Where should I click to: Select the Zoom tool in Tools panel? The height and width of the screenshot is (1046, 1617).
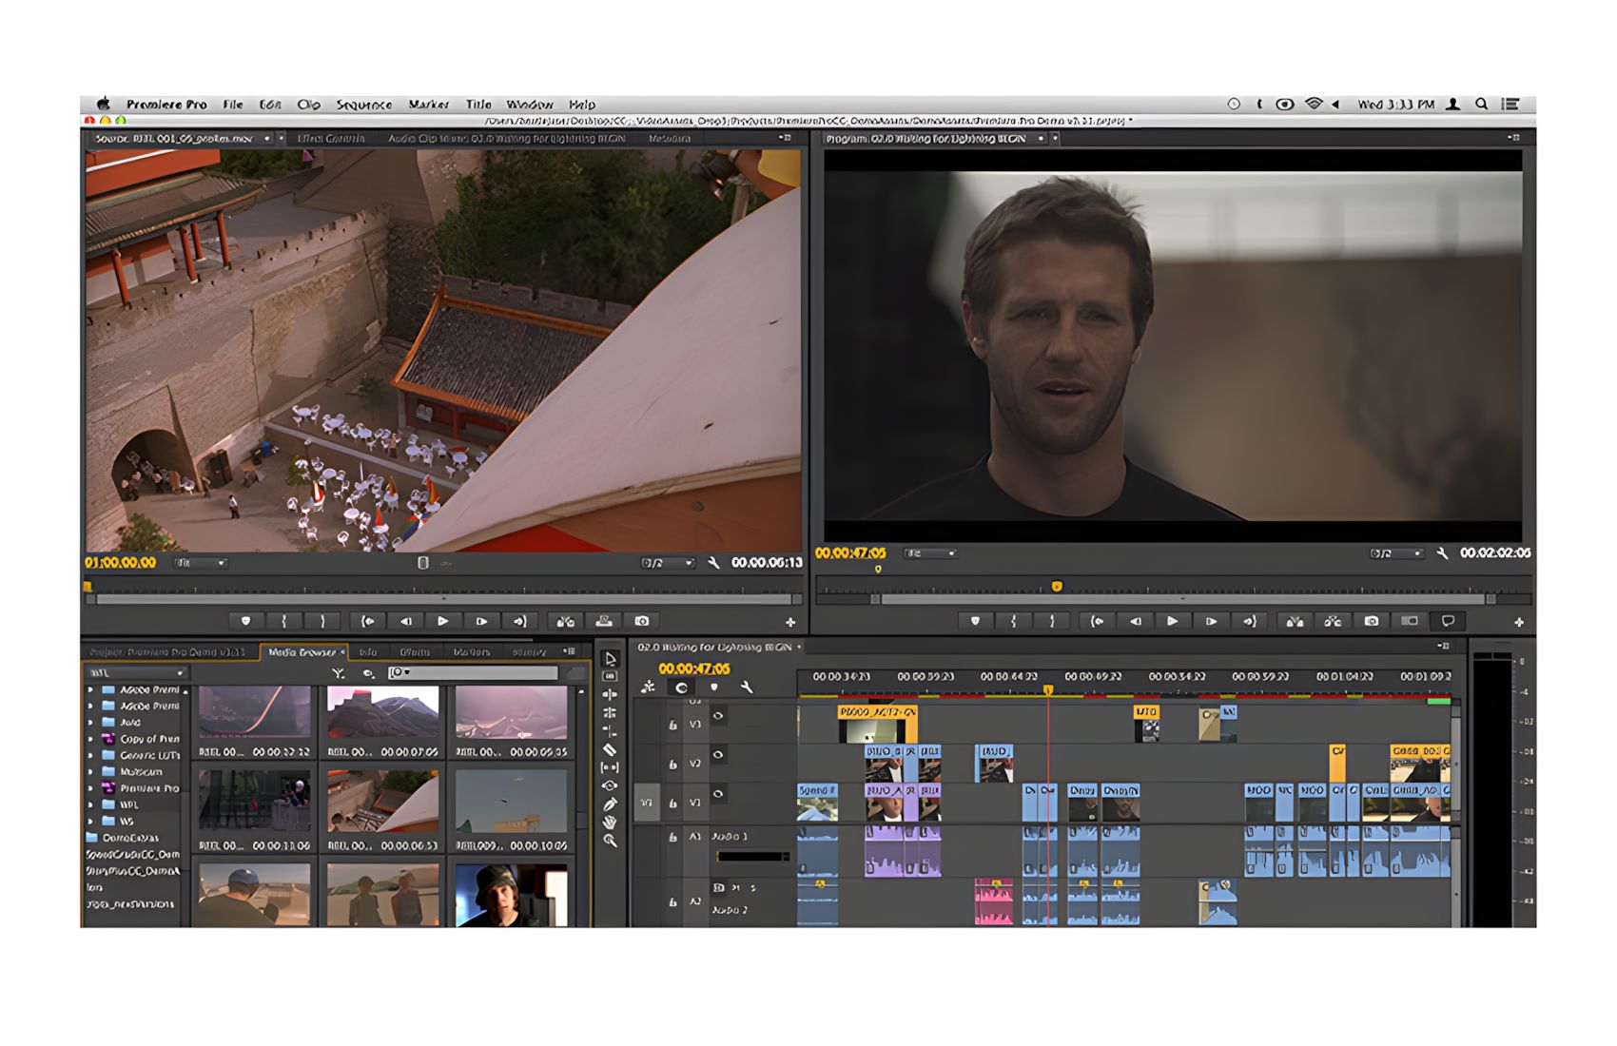point(611,841)
